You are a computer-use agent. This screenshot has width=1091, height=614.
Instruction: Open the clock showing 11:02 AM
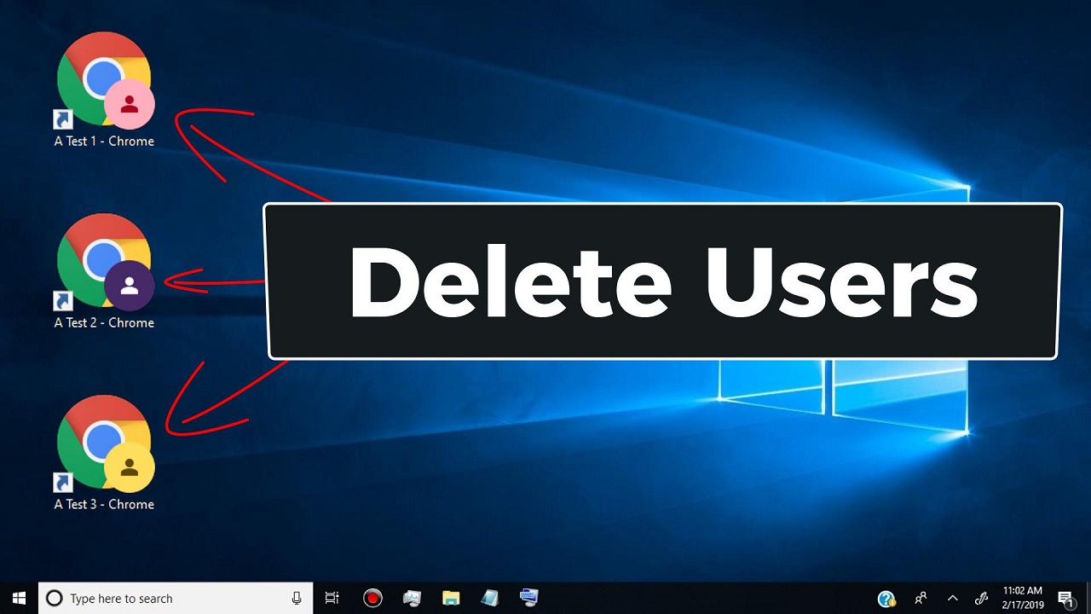pyautogui.click(x=1022, y=599)
